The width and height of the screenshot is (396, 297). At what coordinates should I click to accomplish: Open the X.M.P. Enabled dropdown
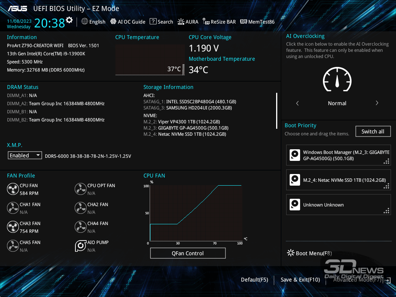tap(25, 155)
